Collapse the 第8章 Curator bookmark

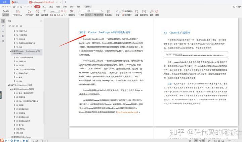coord(10,51)
